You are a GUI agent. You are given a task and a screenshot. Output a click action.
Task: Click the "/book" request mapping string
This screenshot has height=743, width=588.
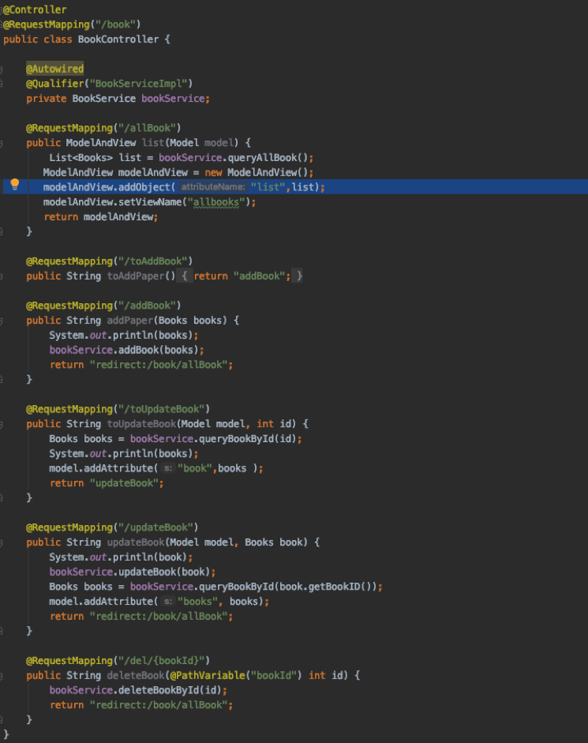115,24
